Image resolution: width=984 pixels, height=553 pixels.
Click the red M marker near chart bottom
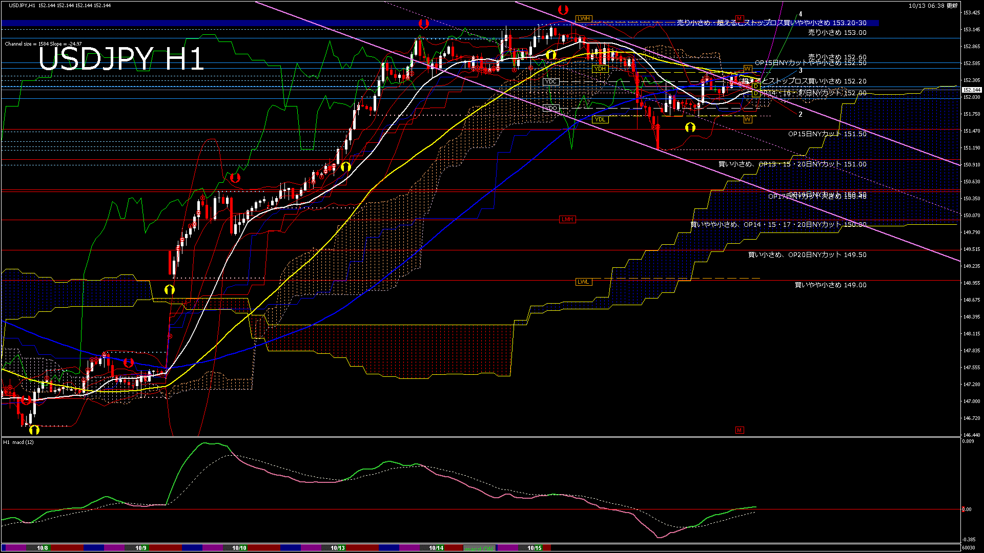[x=739, y=430]
